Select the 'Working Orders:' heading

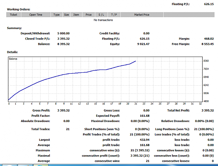click(x=18, y=9)
